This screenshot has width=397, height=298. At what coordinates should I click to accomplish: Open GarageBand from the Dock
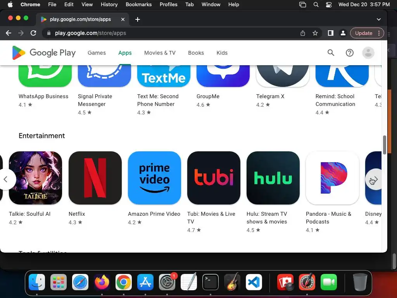(x=232, y=282)
